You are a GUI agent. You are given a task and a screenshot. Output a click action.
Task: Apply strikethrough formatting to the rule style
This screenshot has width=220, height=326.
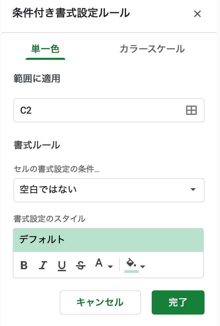(80, 266)
